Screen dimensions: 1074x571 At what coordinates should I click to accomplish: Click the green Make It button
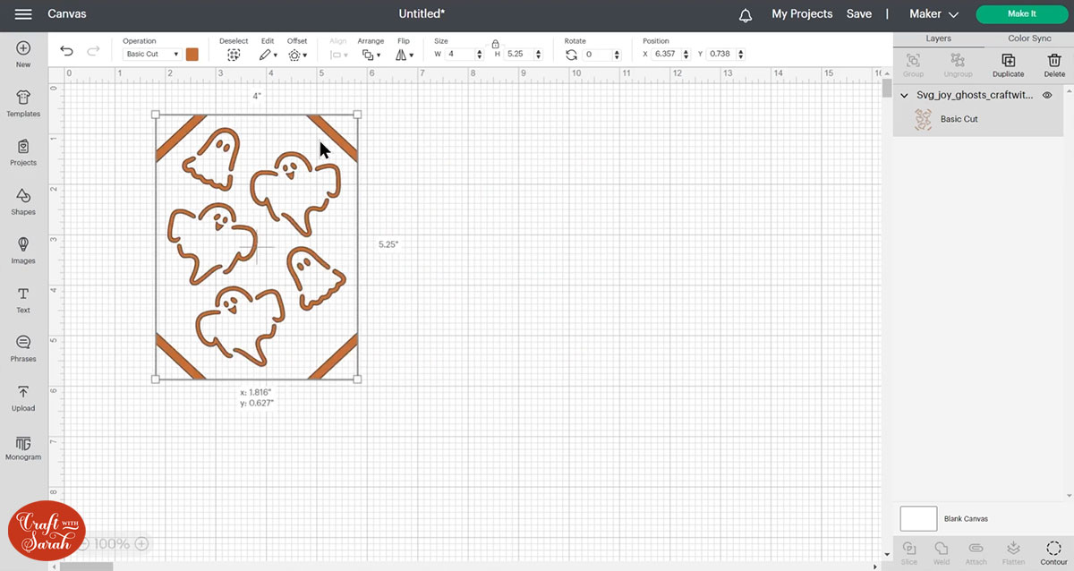point(1021,14)
